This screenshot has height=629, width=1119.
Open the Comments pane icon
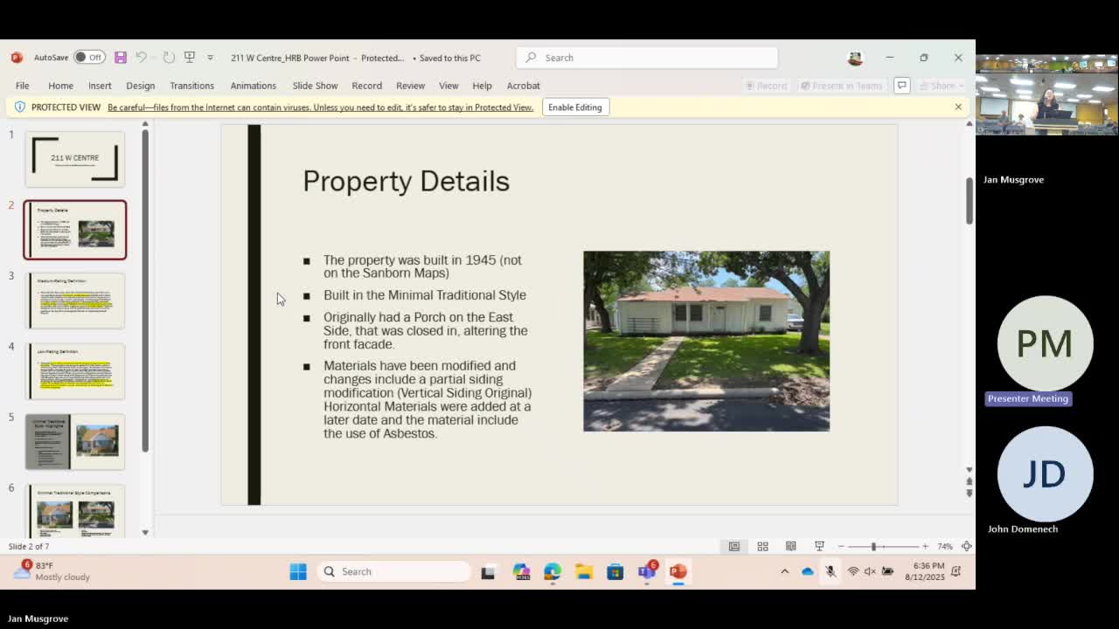click(x=901, y=86)
